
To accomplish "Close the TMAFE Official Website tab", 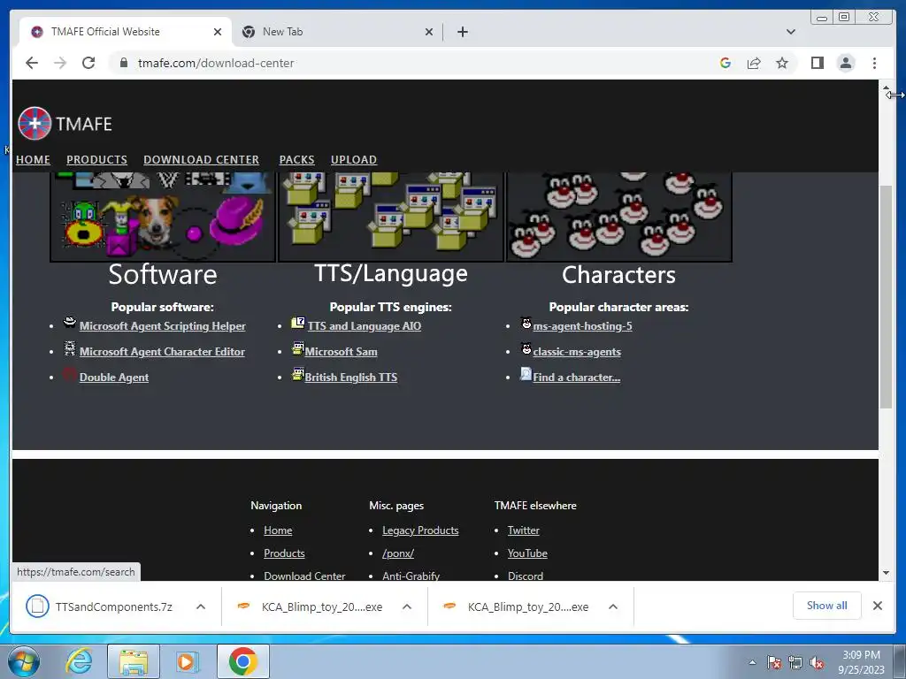I will [x=218, y=32].
